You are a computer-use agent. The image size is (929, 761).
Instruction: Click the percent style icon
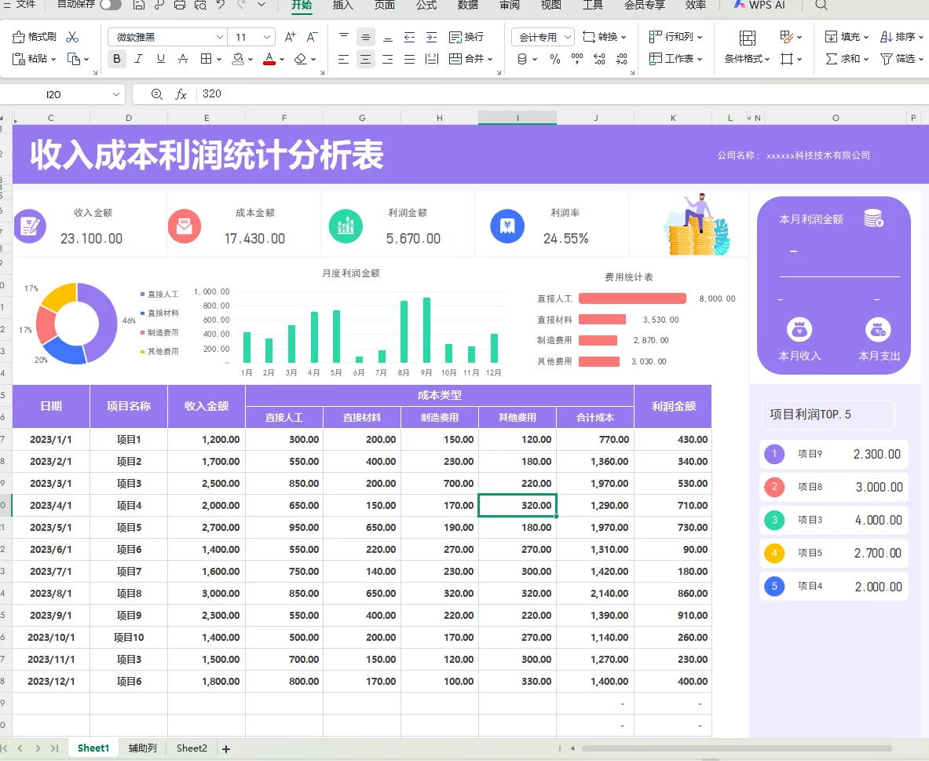pyautogui.click(x=555, y=59)
